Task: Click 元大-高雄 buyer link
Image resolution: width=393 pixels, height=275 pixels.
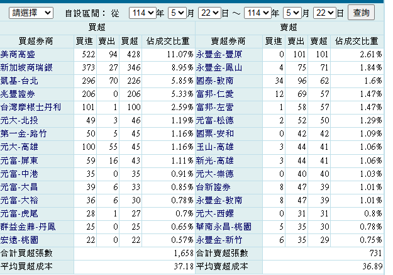Action: 19,147
